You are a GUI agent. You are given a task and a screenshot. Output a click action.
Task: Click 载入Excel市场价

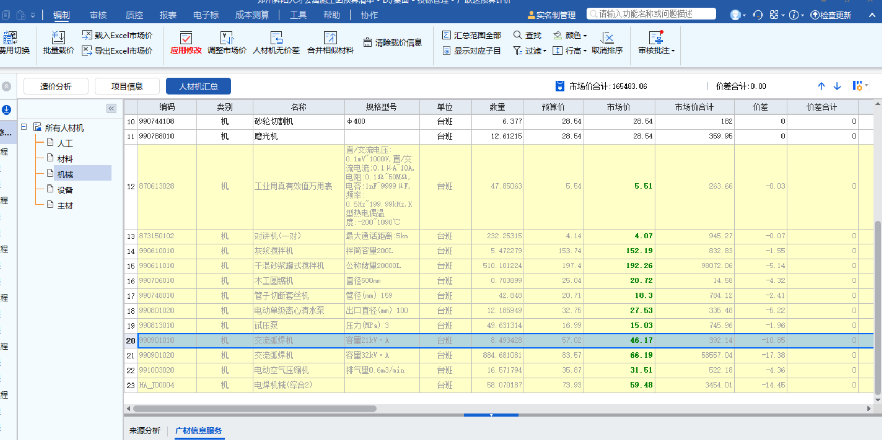117,35
